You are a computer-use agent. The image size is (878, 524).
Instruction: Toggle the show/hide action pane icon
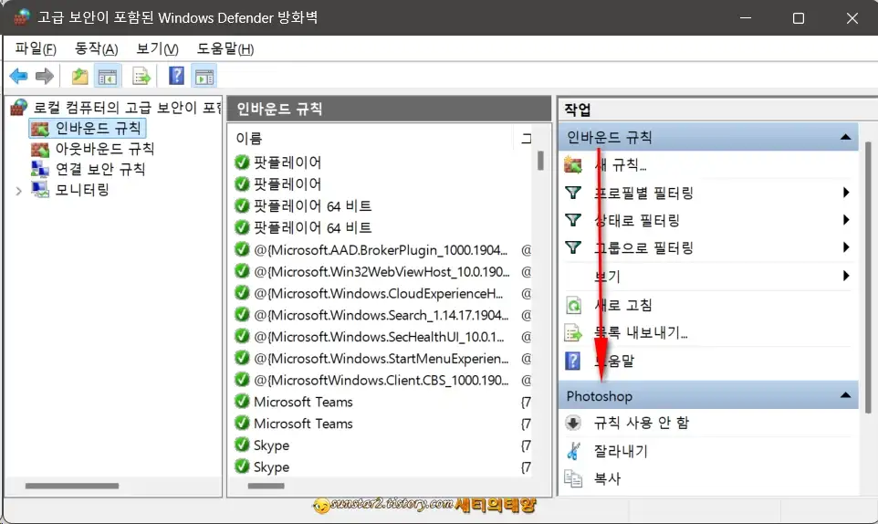[x=204, y=76]
